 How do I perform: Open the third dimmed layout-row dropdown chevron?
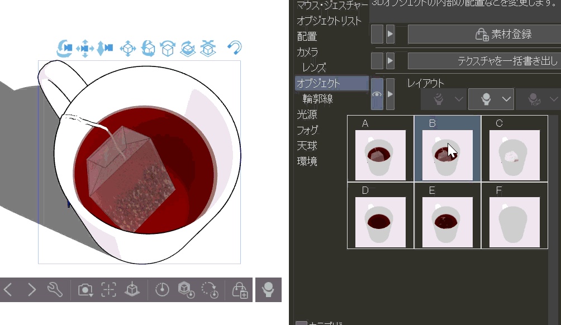[x=553, y=99]
